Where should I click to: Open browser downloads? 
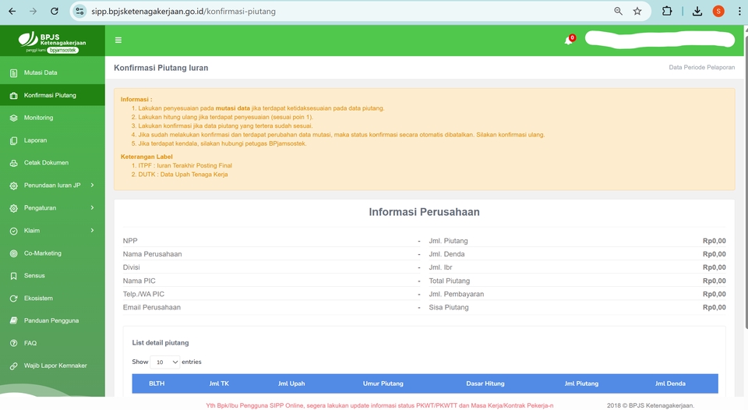pos(697,11)
